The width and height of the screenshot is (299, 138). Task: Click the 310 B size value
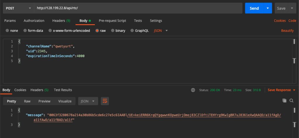tap(257, 90)
